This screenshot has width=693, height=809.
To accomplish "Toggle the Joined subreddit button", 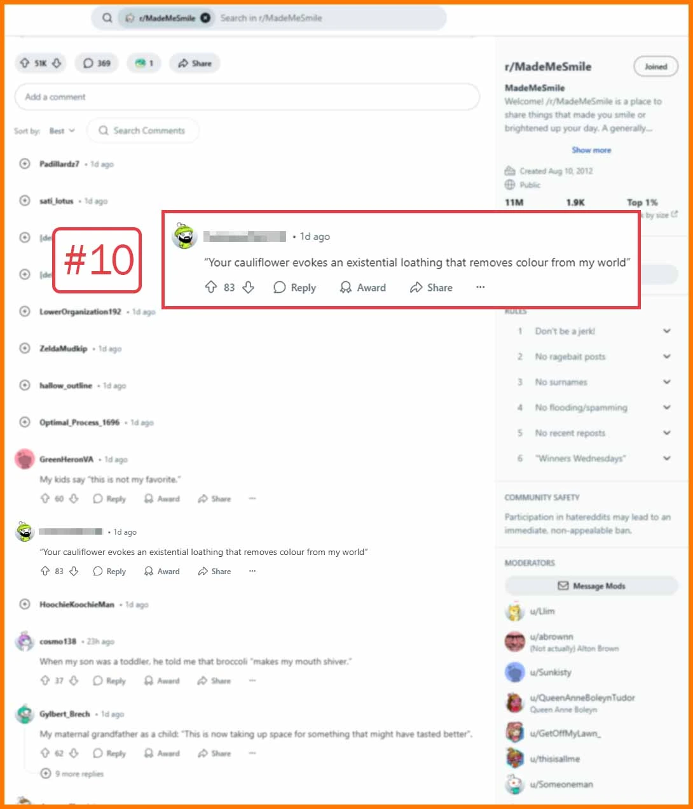I will click(655, 66).
